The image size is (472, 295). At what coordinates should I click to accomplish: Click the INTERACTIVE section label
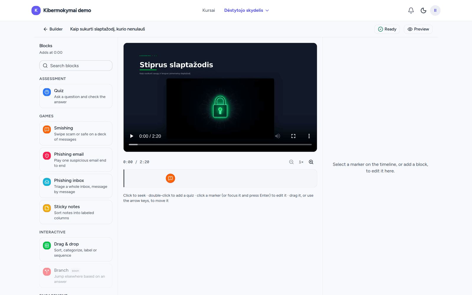[x=52, y=232]
